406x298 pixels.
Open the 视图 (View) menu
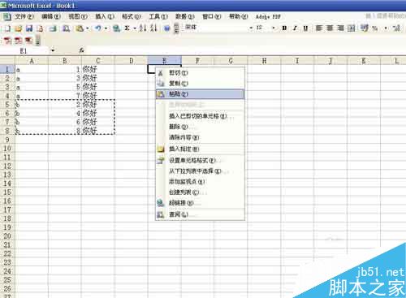78,17
